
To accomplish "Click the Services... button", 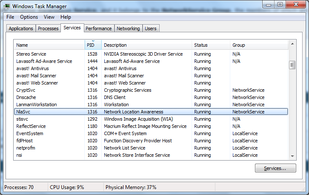I will (x=275, y=168).
